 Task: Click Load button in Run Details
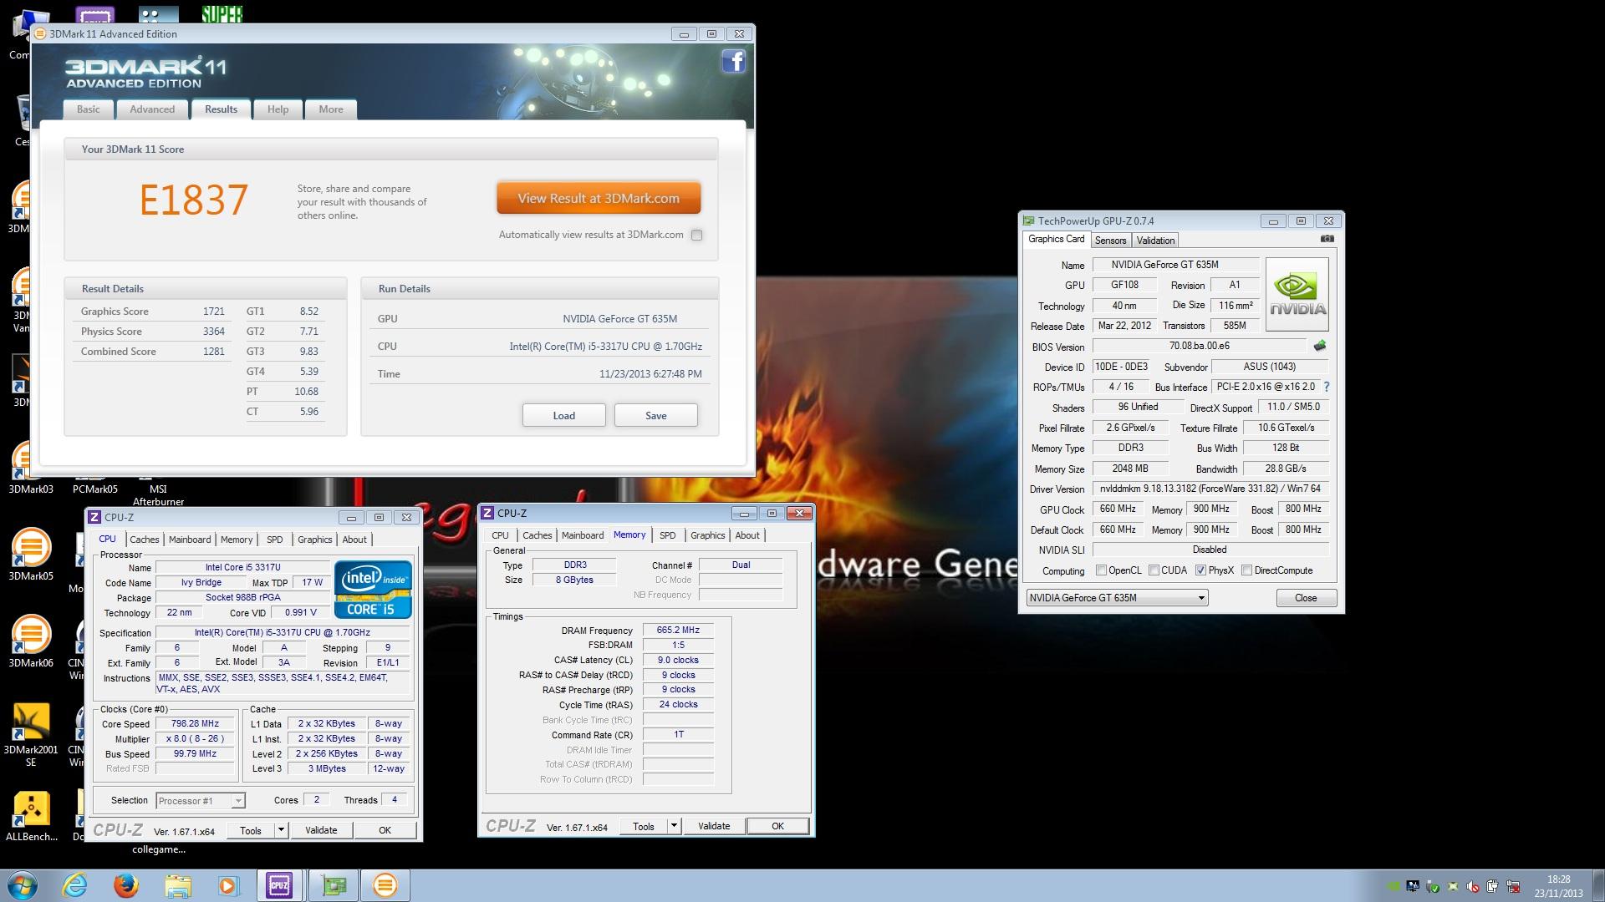coord(564,416)
